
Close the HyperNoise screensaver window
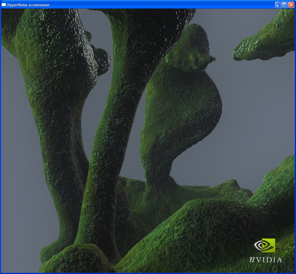point(291,5)
